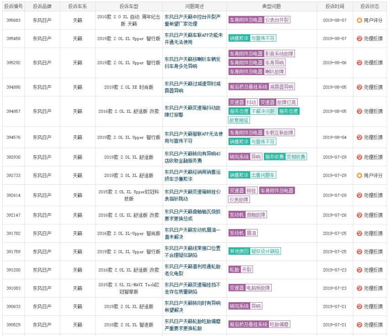Click the 电脑板故障 problem tag
Image resolution: width=389 pixels, height=336 pixels.
(258, 288)
